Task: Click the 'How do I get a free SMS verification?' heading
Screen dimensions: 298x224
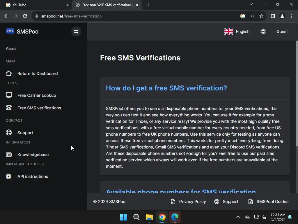Action: tap(166, 88)
